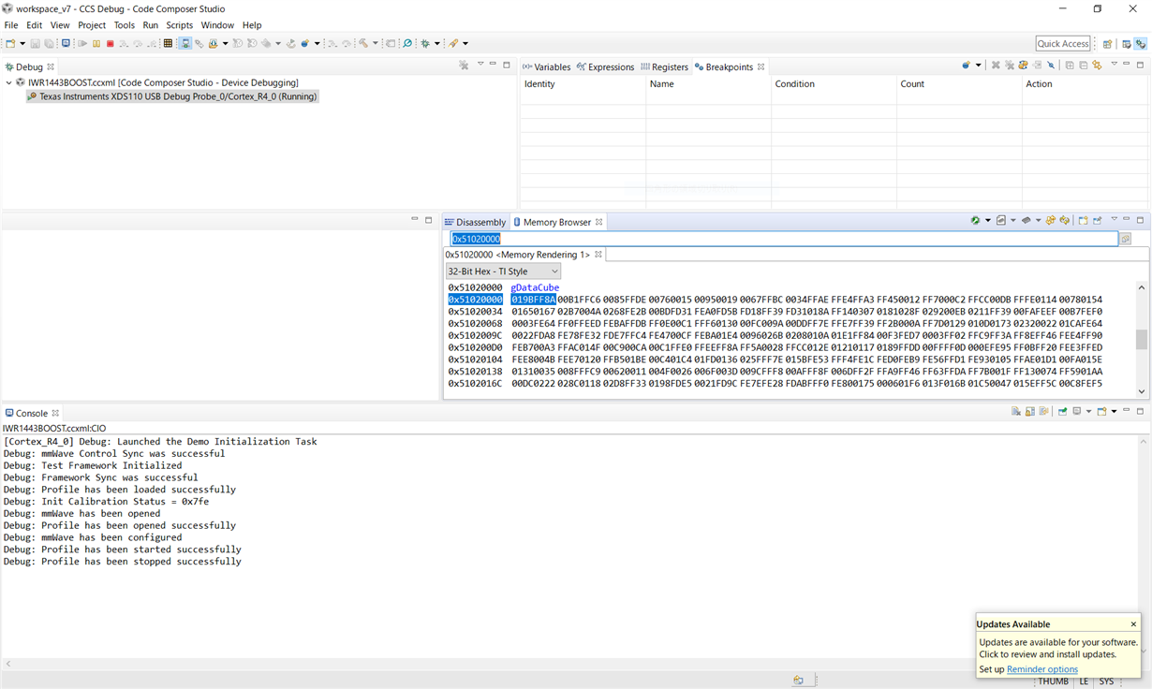Viewport: 1152px width, 689px height.
Task: Click the Updates Available notification message
Action: tap(1058, 648)
